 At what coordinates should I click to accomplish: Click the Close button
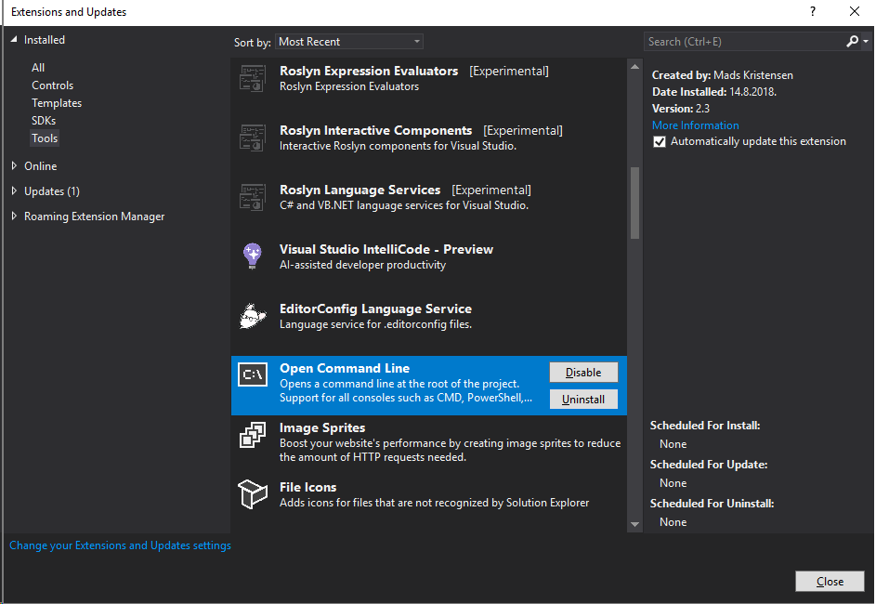tap(830, 582)
